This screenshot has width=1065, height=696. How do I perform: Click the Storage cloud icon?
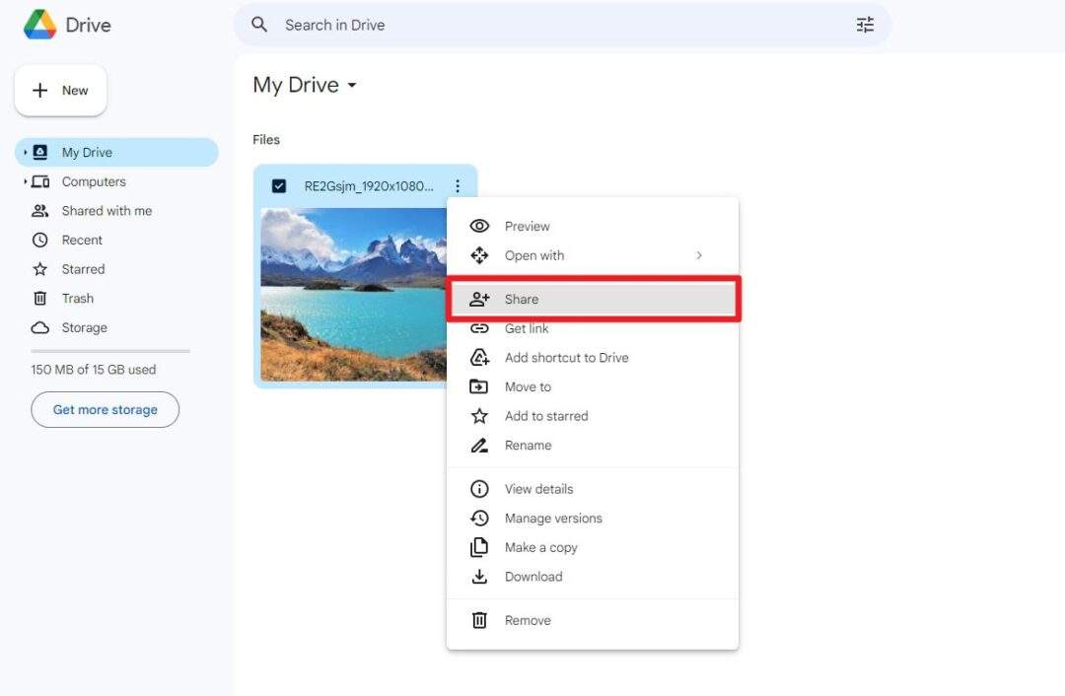40,327
